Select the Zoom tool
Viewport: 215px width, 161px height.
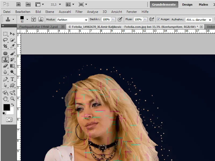click(12, 98)
